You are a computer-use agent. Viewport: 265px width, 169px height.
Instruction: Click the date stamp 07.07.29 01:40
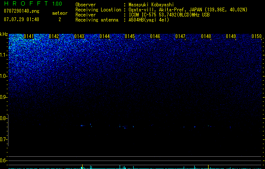pyautogui.click(x=21, y=19)
